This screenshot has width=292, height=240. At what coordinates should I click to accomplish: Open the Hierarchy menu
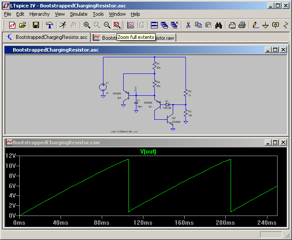[39, 14]
